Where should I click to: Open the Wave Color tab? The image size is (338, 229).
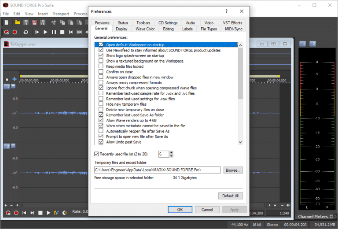(145, 29)
